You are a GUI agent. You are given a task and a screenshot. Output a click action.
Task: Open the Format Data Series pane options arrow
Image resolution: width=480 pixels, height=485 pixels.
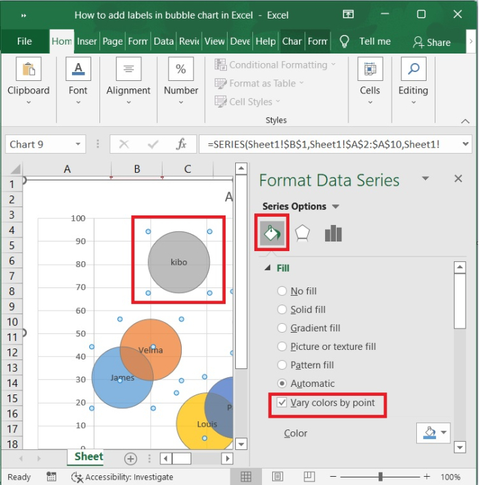(426, 178)
